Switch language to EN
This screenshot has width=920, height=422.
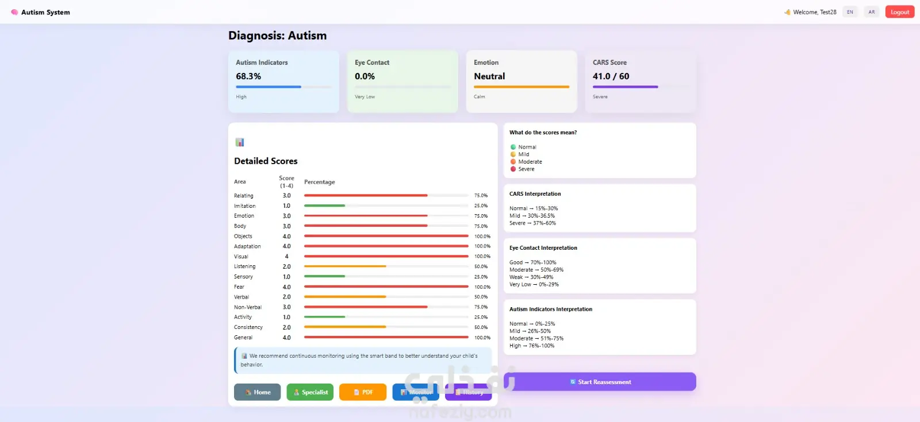(x=850, y=12)
